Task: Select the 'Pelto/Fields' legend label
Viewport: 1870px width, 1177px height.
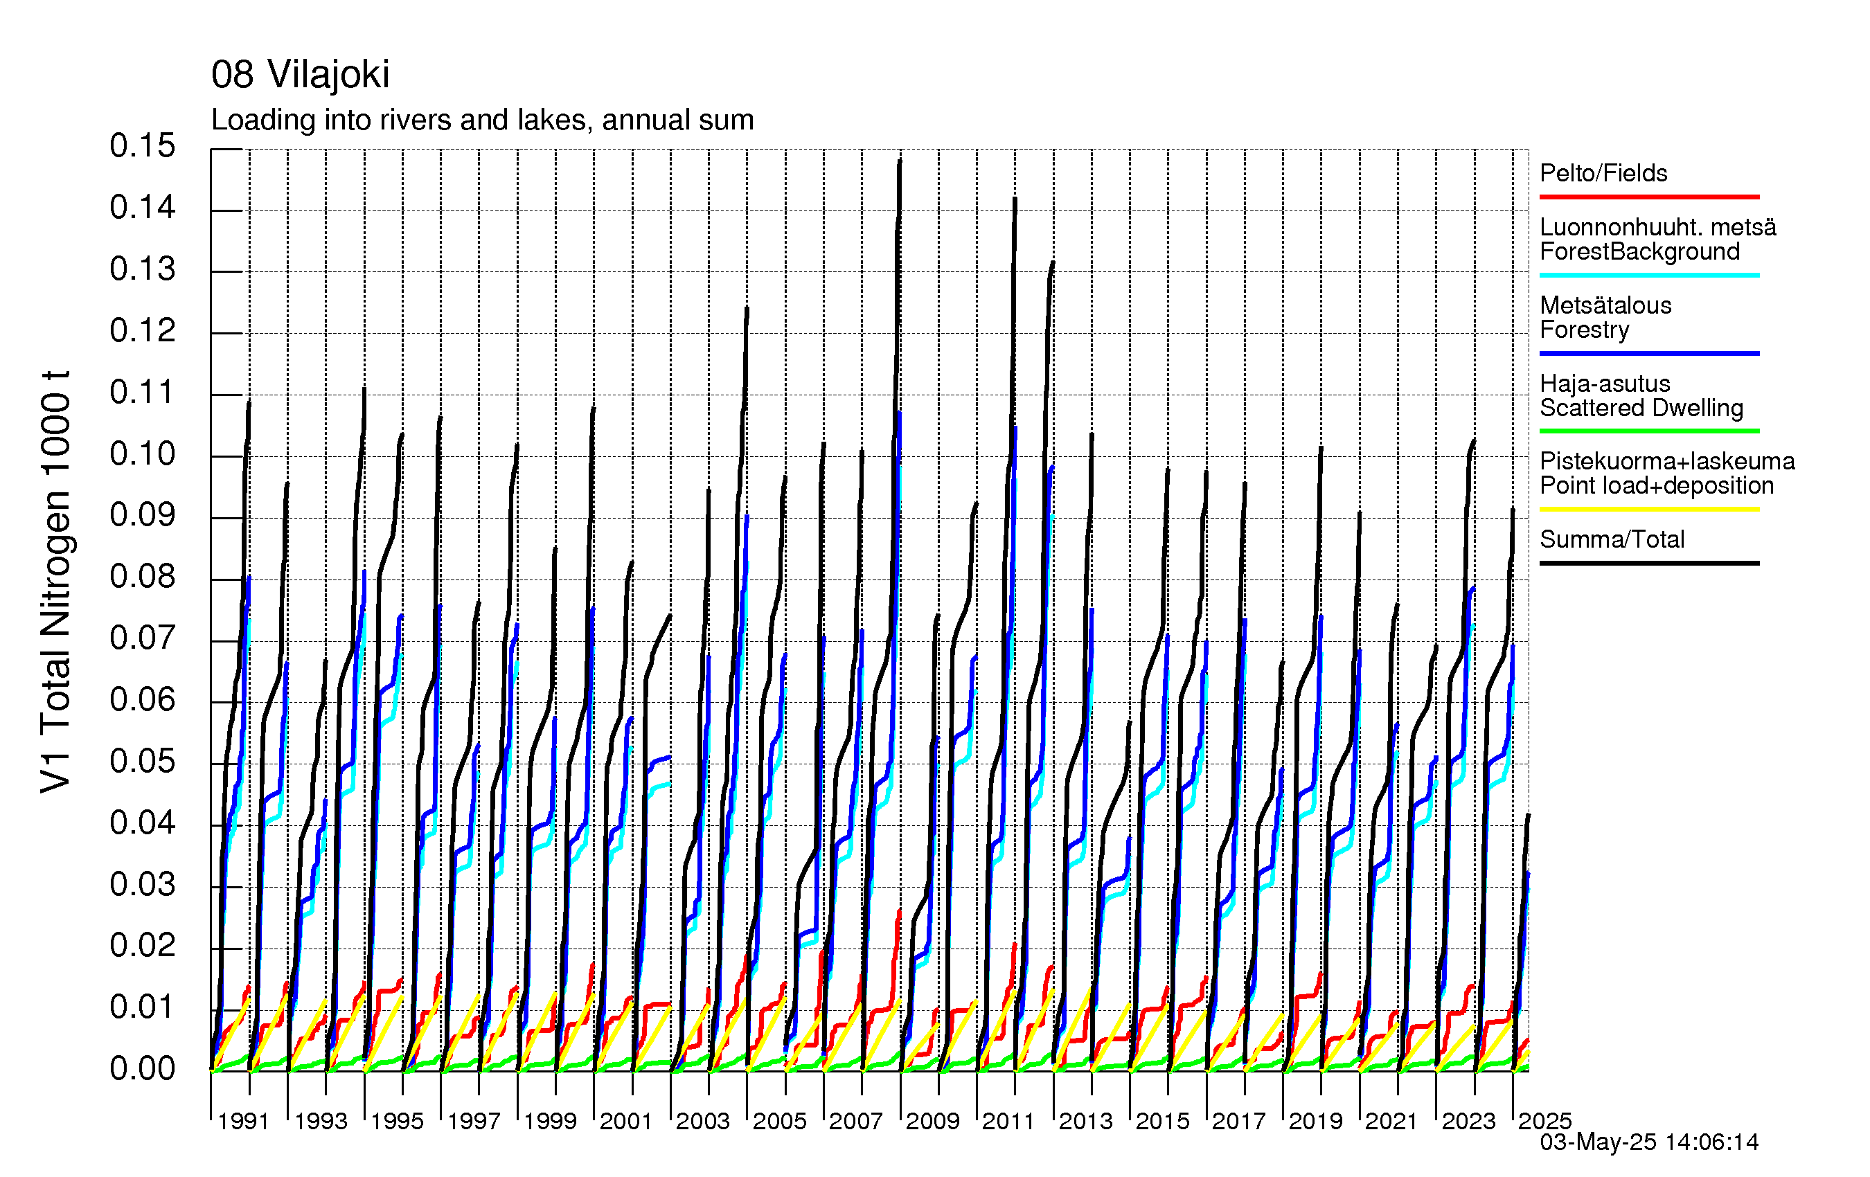Action: click(x=1603, y=172)
